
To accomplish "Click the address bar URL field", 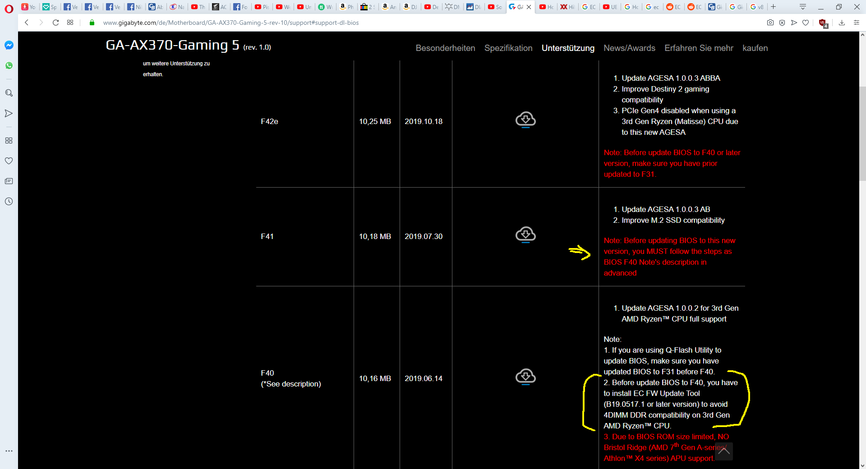I will point(231,23).
